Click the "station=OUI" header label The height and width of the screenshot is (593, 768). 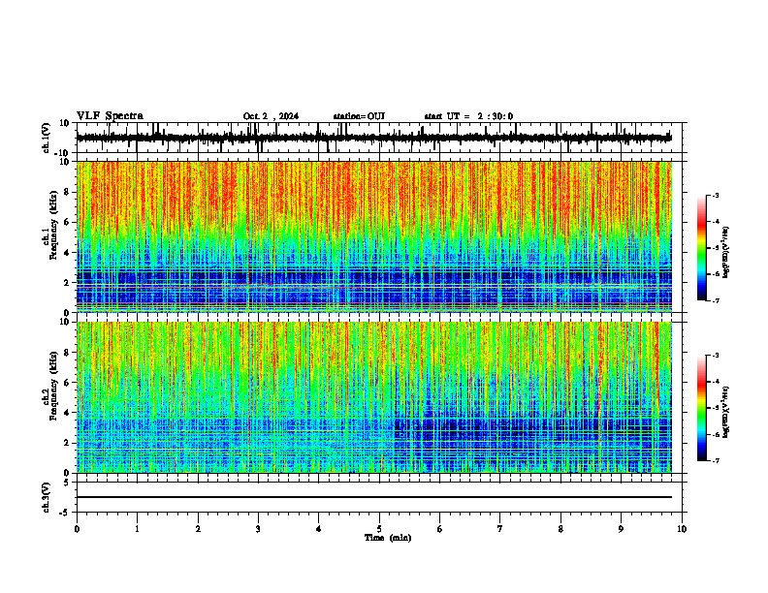pos(359,116)
